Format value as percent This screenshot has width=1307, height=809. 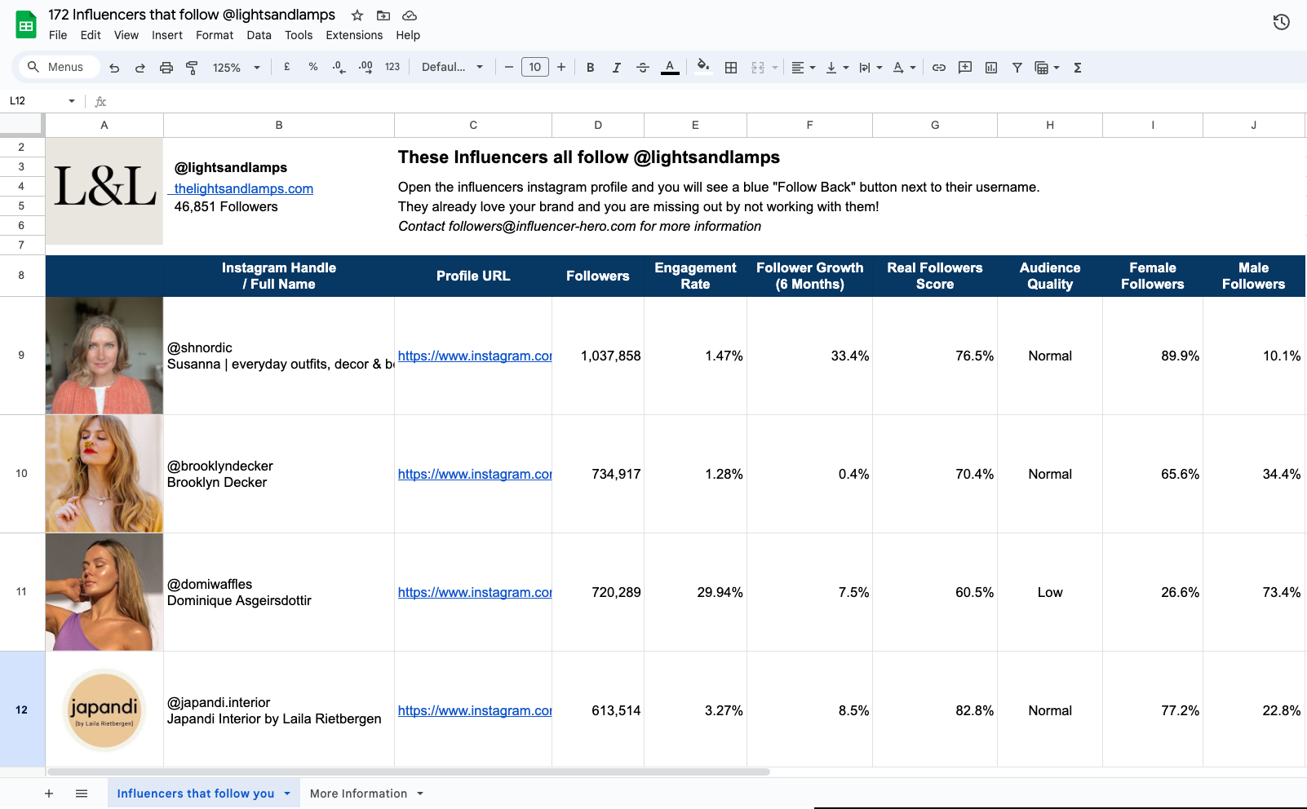click(x=312, y=67)
